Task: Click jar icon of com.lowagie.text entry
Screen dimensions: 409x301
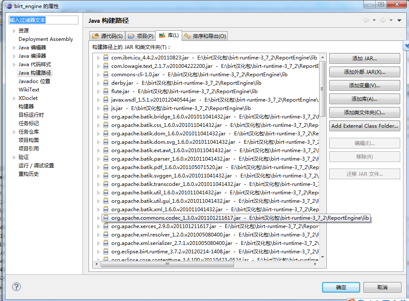Action: pos(106,66)
